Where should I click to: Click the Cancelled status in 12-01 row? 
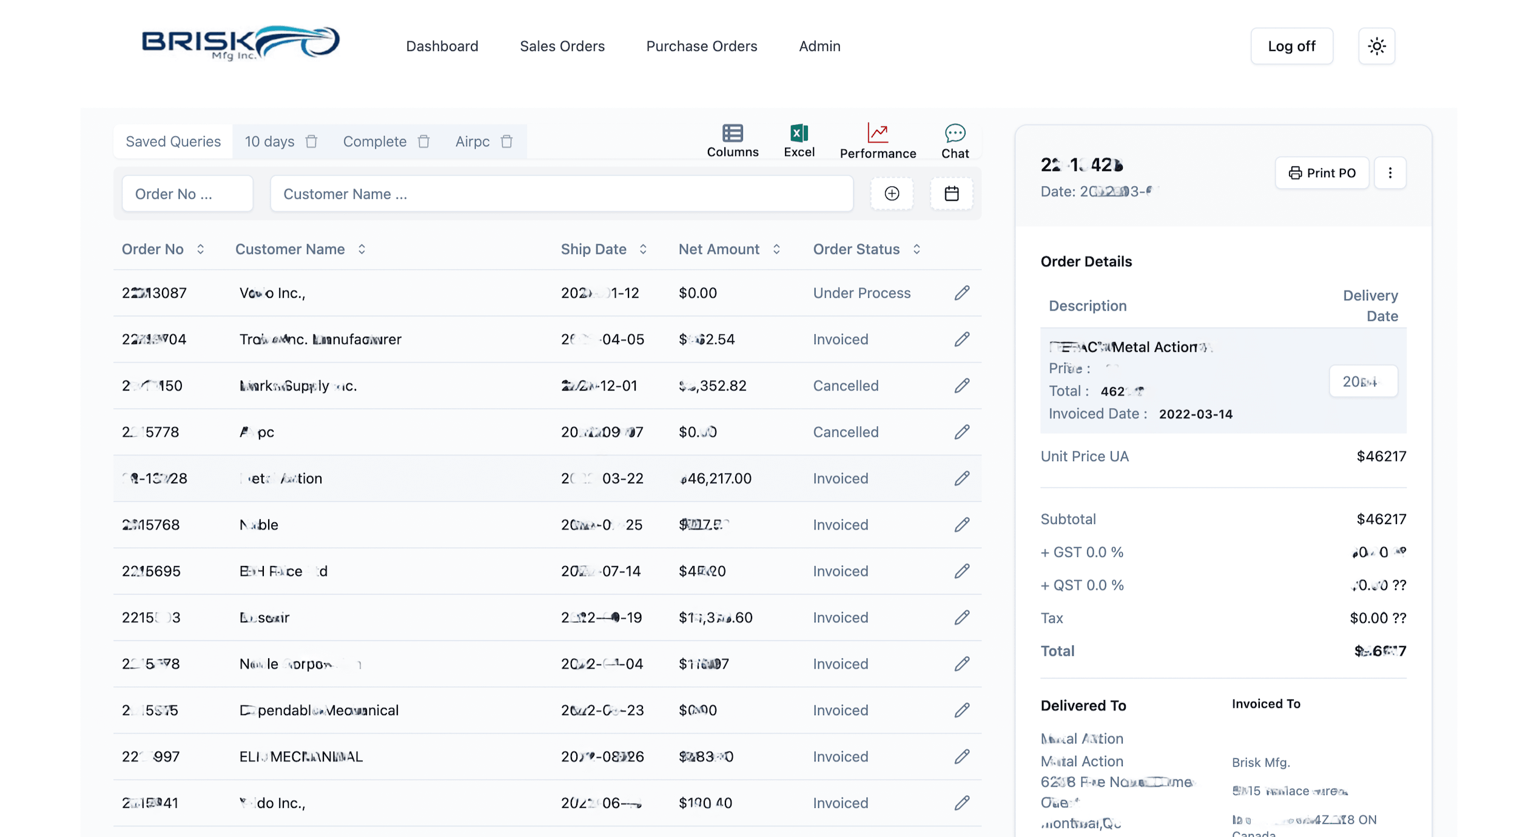[x=845, y=386]
